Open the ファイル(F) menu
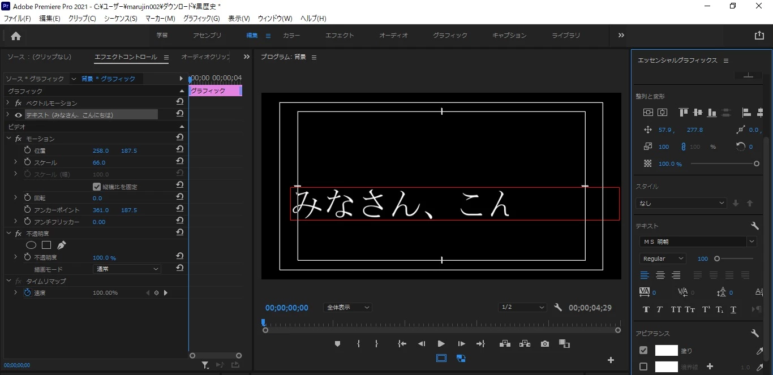 coord(18,19)
